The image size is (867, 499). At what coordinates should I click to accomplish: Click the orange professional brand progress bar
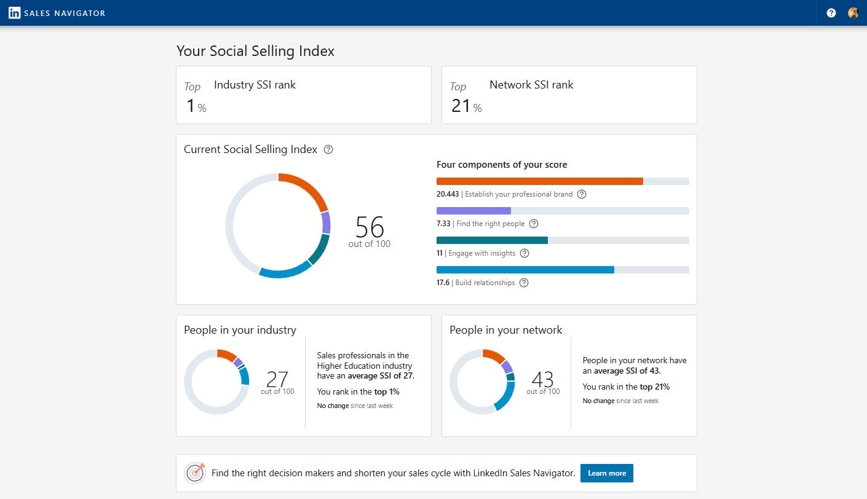click(x=540, y=181)
